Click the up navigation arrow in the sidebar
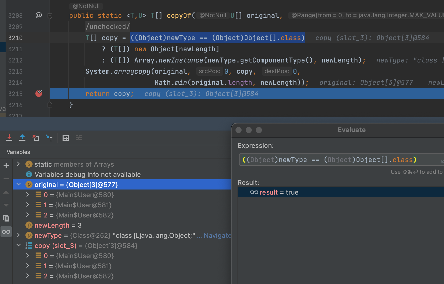 [6, 192]
